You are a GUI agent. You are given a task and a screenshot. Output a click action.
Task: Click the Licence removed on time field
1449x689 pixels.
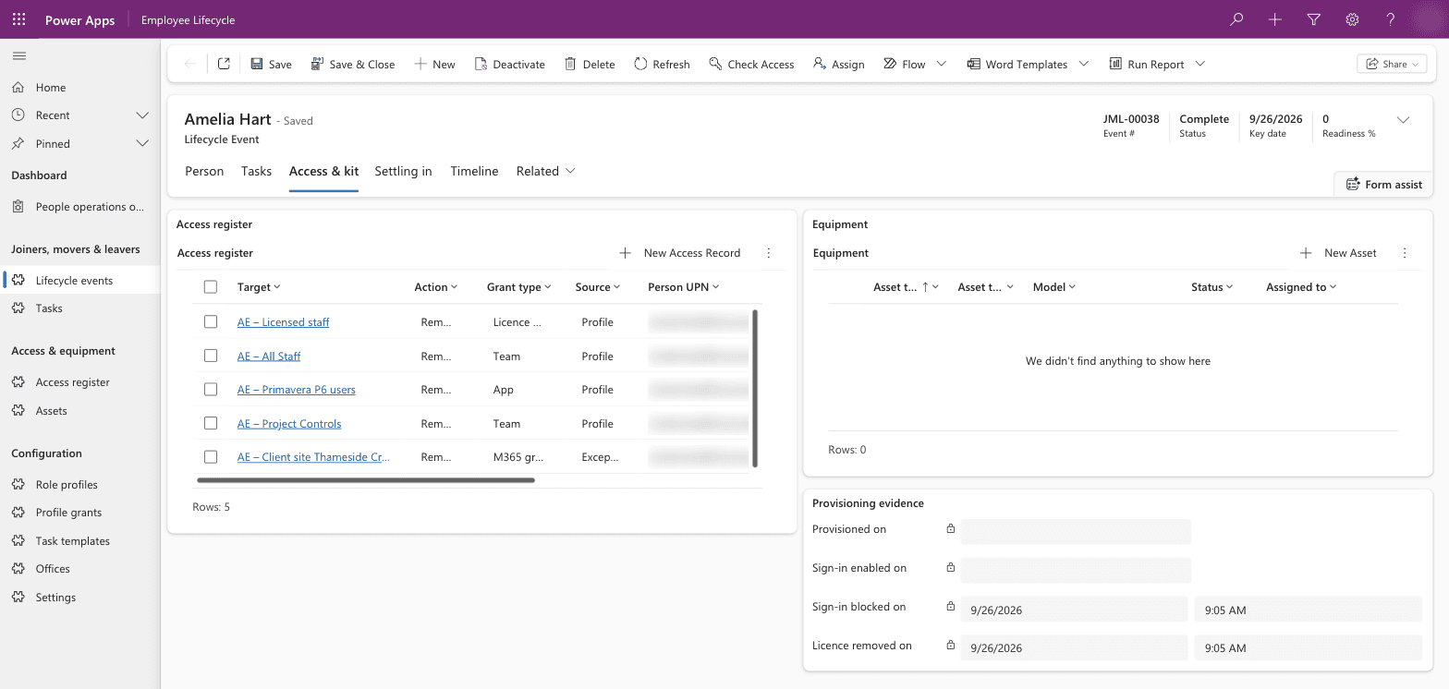1308,648
